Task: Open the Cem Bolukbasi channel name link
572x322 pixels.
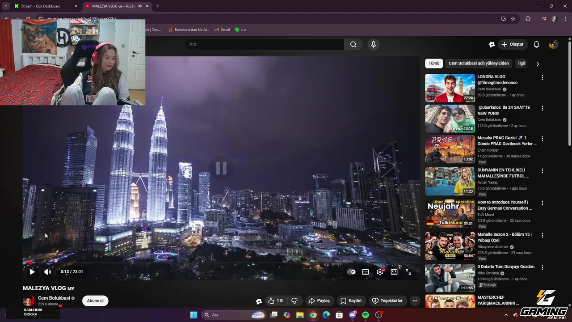Action: [x=54, y=298]
